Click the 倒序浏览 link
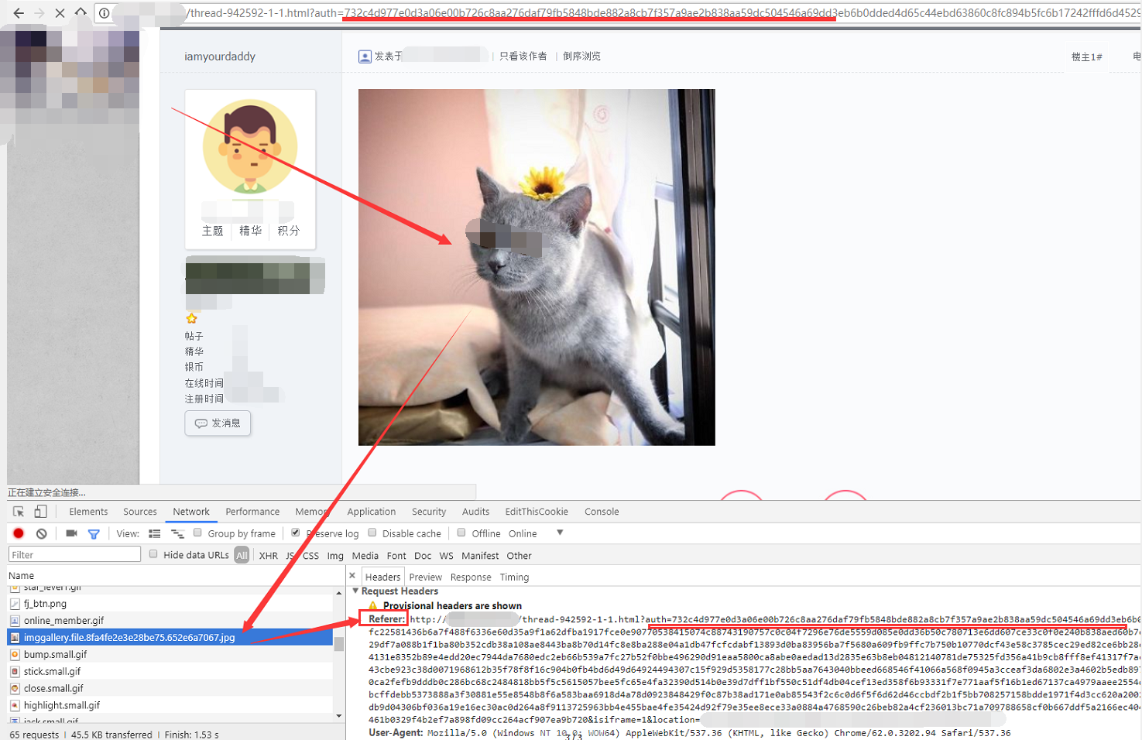The image size is (1142, 740). pos(581,57)
